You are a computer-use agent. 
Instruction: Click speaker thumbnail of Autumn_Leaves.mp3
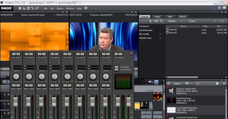pos(171,91)
